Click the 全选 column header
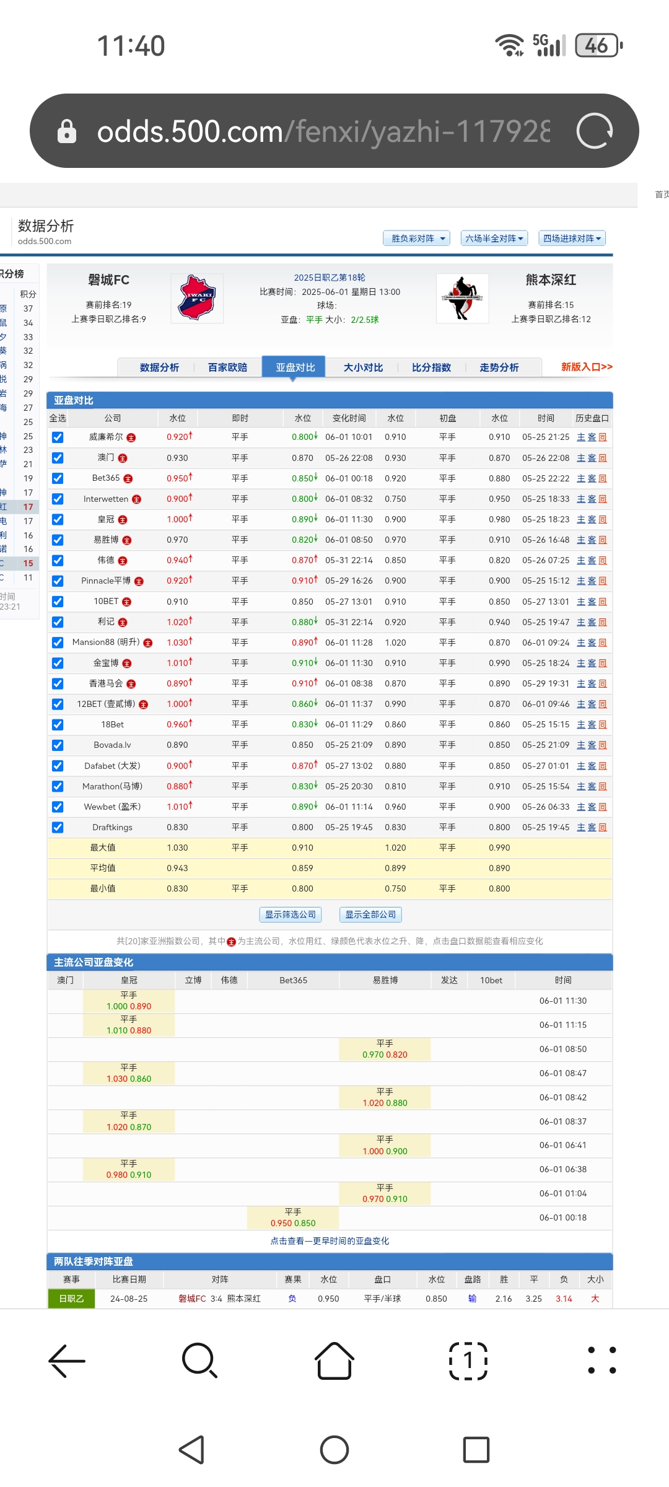The width and height of the screenshot is (669, 1487). [x=58, y=418]
